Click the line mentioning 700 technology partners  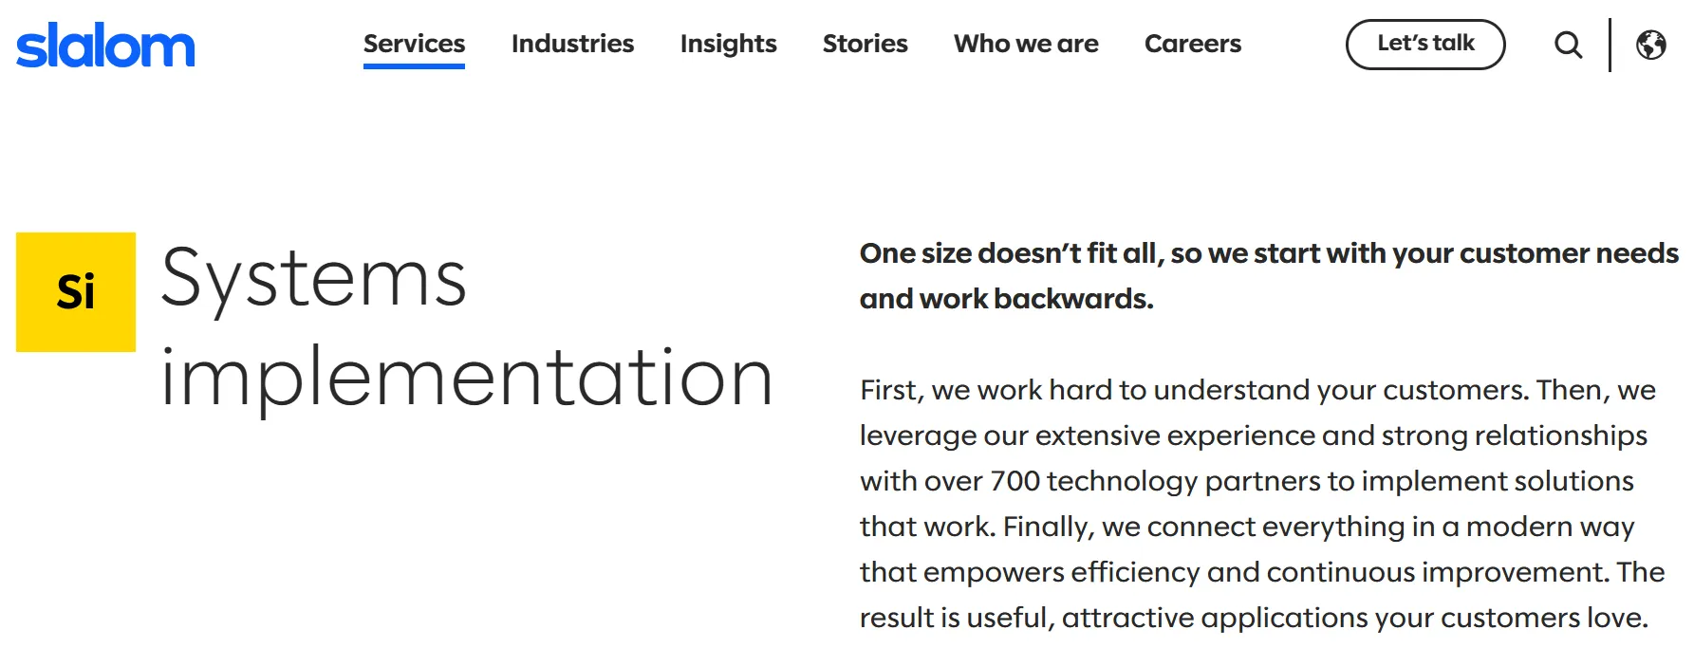1246,481
